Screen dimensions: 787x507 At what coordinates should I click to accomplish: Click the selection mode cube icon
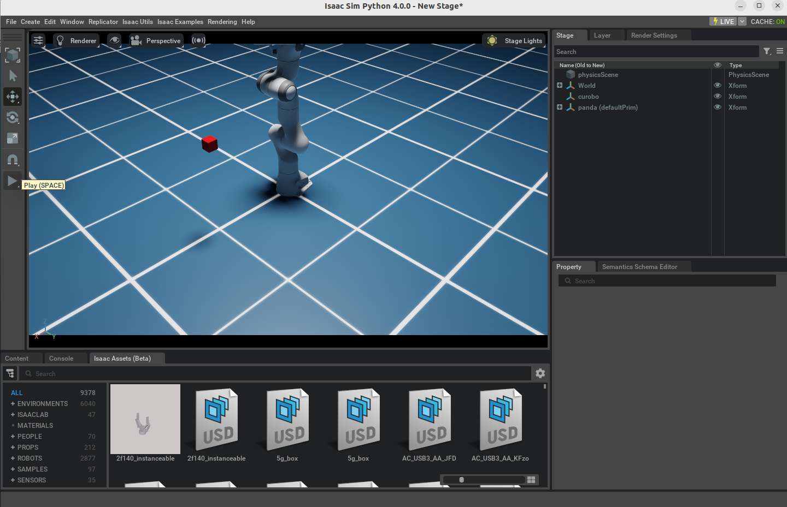point(13,55)
